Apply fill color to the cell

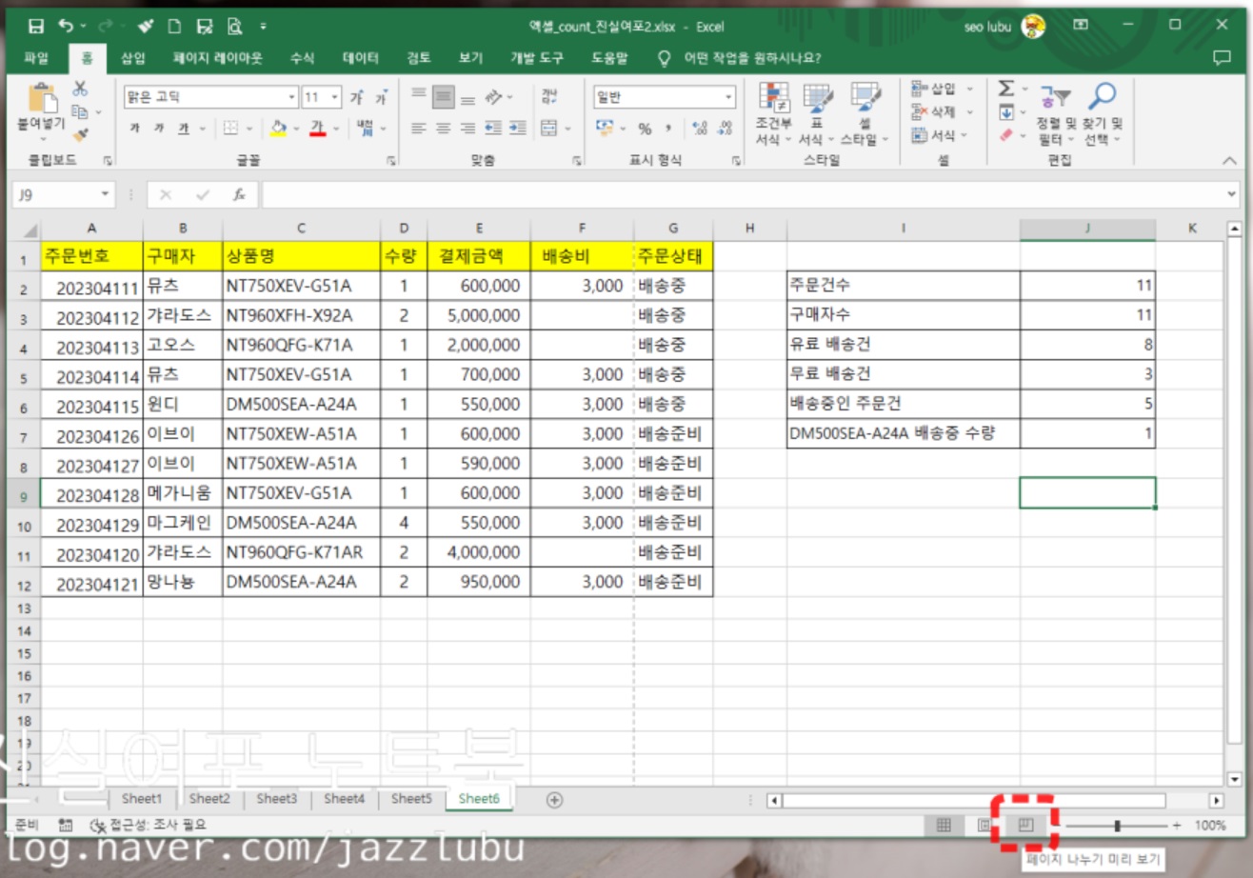click(278, 128)
